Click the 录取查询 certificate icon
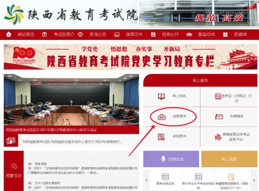Screen dimensions: 259x191 [x=161, y=136]
